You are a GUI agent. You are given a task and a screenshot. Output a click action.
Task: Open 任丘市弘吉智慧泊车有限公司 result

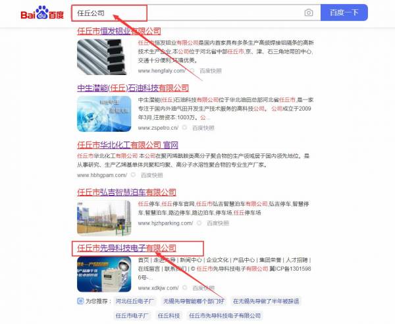pos(126,192)
